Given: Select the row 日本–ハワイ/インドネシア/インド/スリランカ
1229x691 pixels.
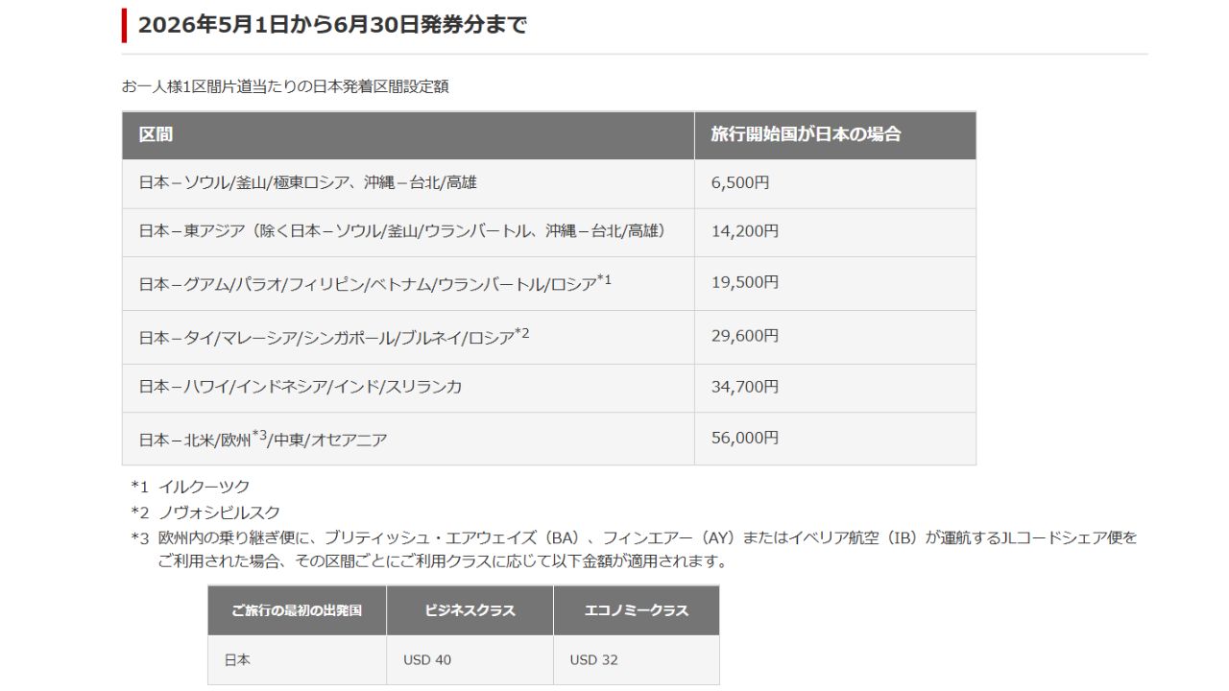Looking at the screenshot, I should point(549,388).
